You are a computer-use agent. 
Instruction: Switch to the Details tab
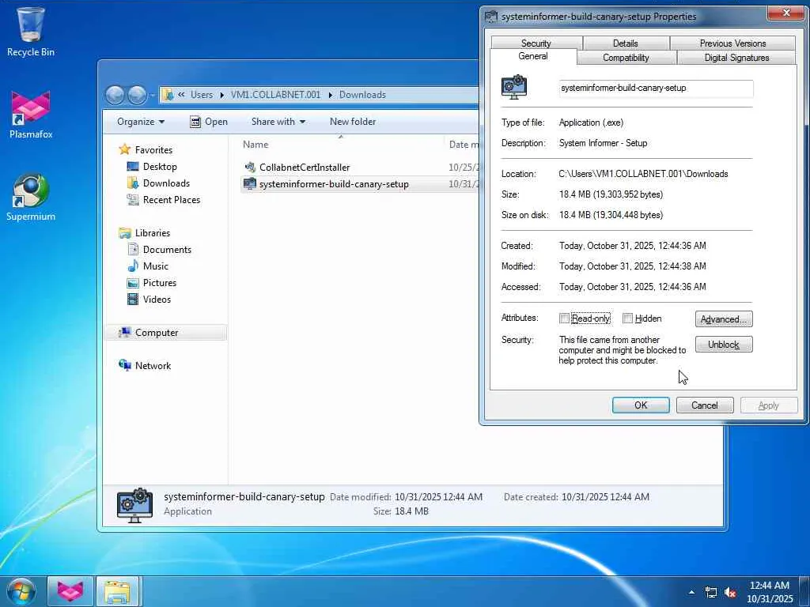(626, 43)
